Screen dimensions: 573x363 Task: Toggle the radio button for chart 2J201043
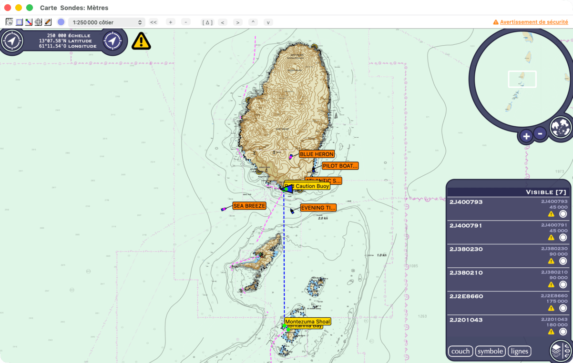coord(563,332)
